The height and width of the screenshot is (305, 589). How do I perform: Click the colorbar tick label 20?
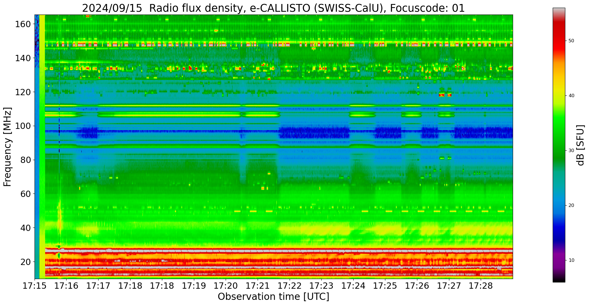coord(571,206)
